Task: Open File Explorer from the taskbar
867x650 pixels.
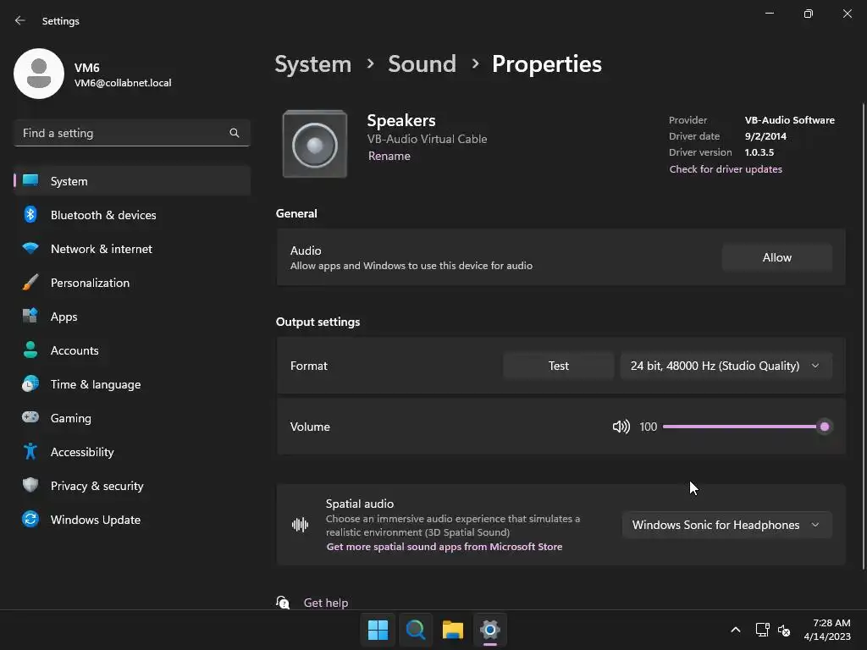Action: 453,630
